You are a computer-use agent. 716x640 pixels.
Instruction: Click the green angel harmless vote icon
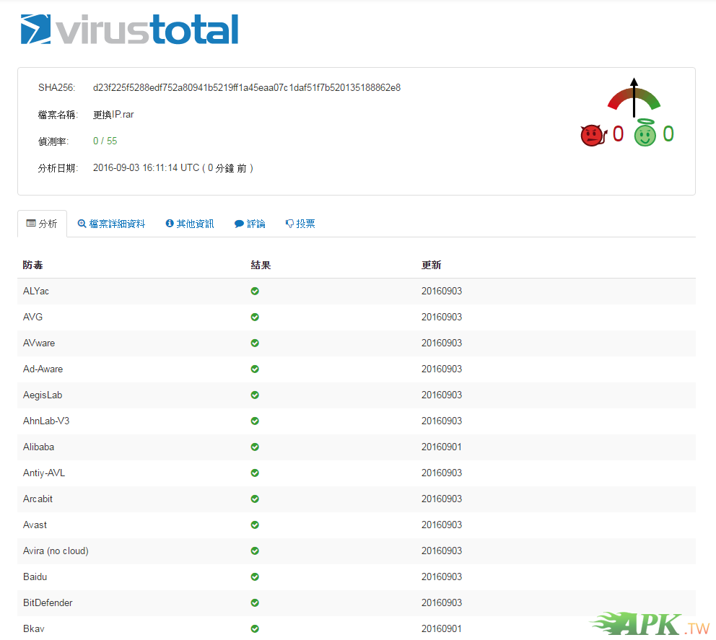[645, 133]
